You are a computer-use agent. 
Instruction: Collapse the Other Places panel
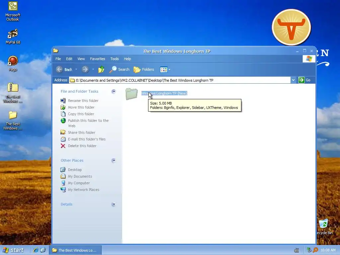pos(114,160)
